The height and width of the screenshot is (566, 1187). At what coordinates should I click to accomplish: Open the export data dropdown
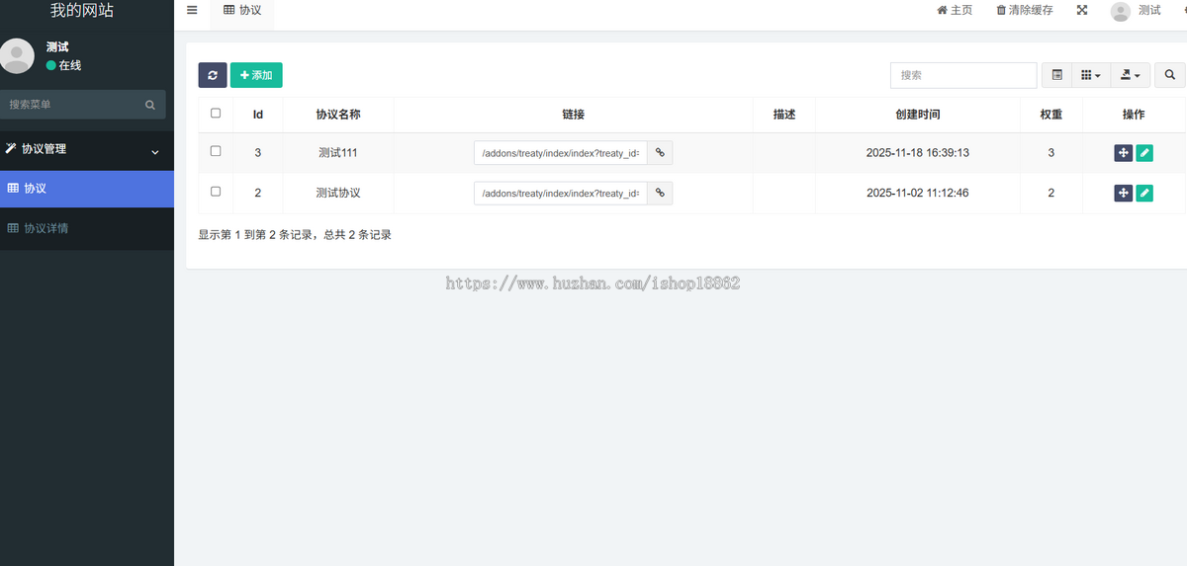coord(1130,75)
